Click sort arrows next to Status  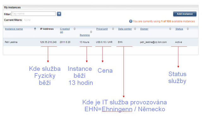(x=188, y=29)
